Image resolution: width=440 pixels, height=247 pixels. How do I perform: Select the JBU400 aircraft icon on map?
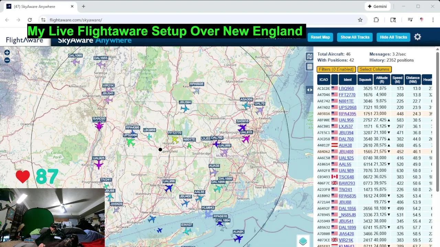185,203
